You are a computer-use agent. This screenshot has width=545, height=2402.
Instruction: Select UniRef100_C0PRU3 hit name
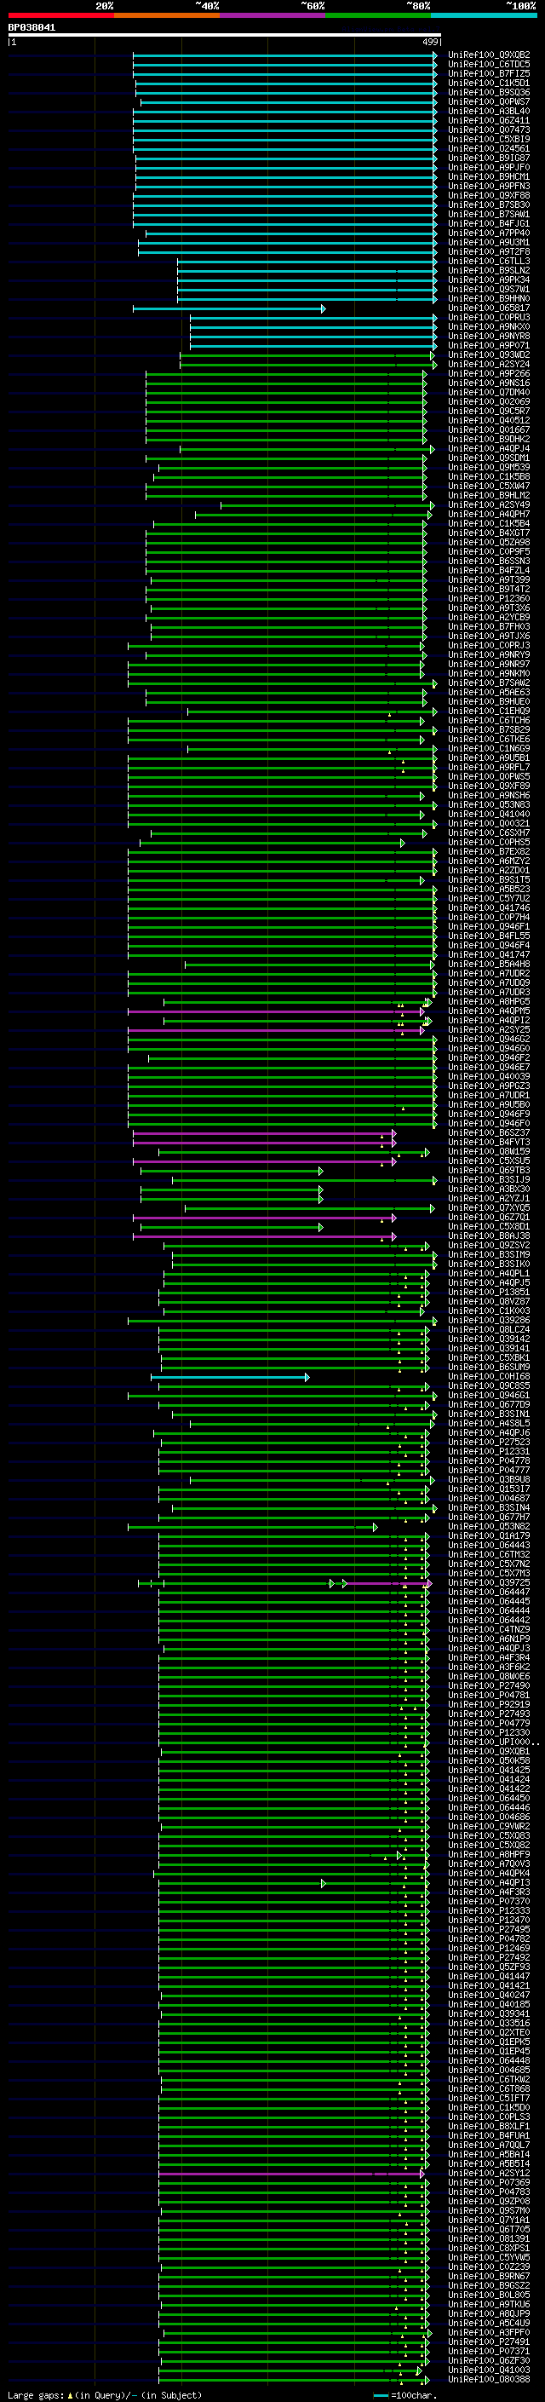pos(488,317)
